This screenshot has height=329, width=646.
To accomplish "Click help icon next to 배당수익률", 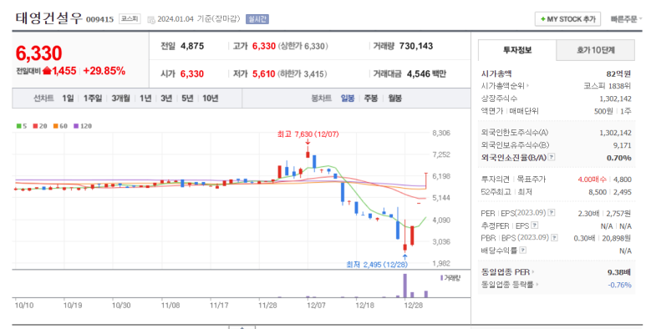I will (x=523, y=250).
